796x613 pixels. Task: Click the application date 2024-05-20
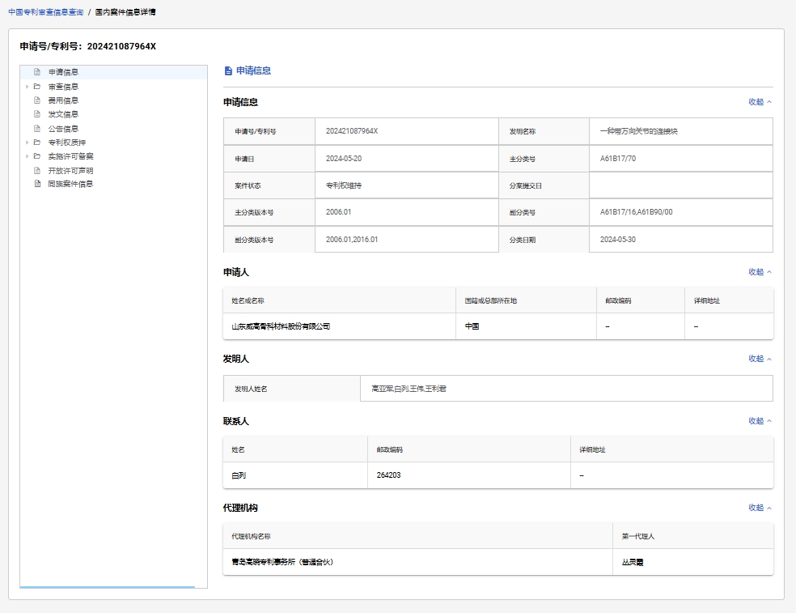pyautogui.click(x=344, y=159)
